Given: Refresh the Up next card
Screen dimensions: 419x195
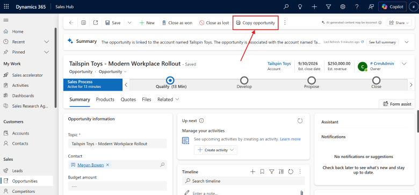Looking at the screenshot, I should [300, 121].
